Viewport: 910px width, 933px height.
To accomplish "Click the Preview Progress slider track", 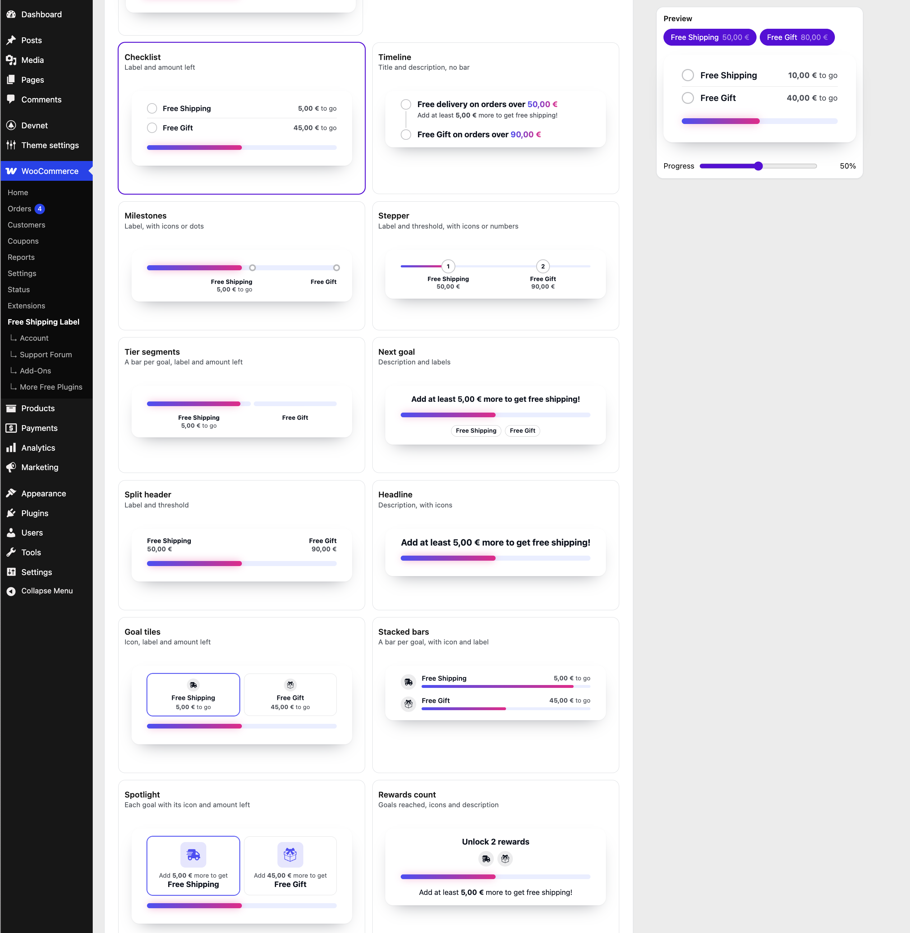I will [758, 166].
